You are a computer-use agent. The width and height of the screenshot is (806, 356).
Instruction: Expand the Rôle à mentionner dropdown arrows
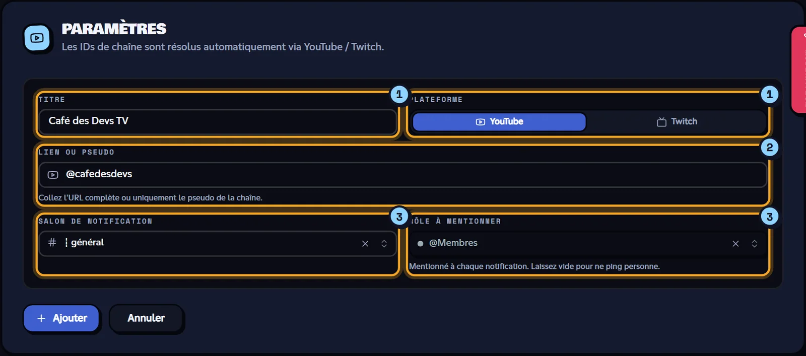point(755,244)
